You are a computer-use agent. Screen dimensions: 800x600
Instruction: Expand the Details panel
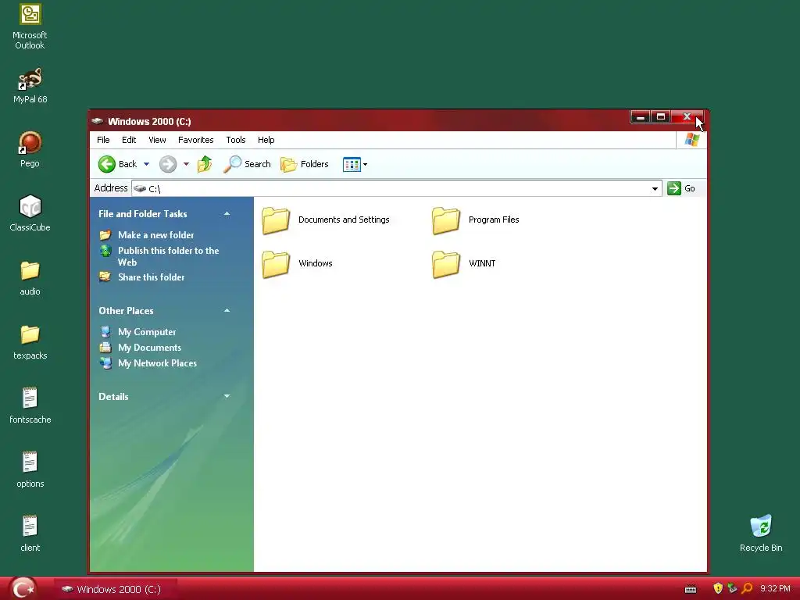(x=227, y=396)
